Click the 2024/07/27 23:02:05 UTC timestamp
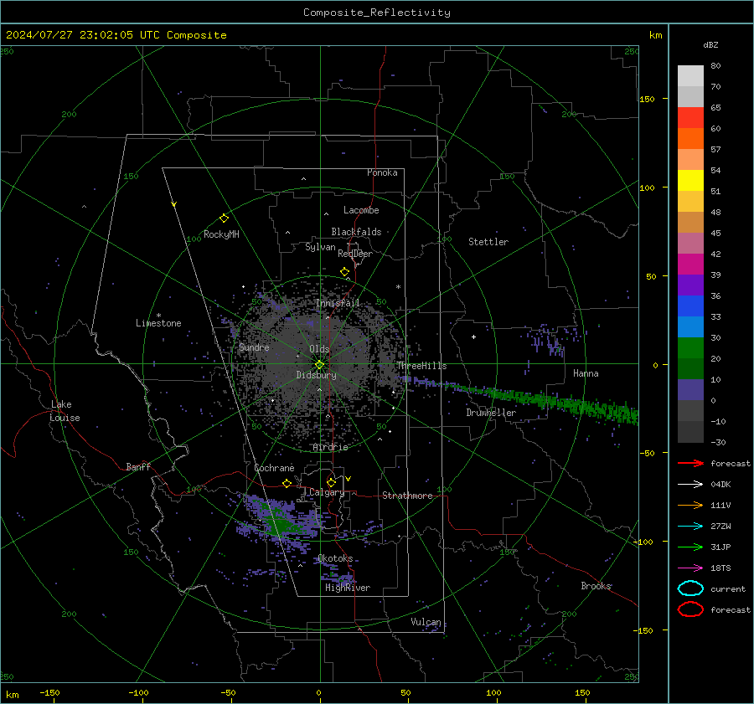 [x=116, y=35]
